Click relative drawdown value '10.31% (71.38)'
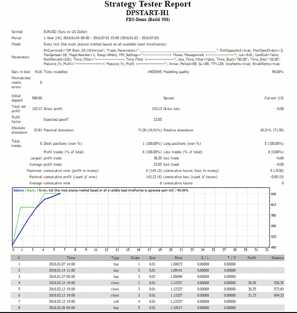This screenshot has width=297, height=313. [x=271, y=130]
